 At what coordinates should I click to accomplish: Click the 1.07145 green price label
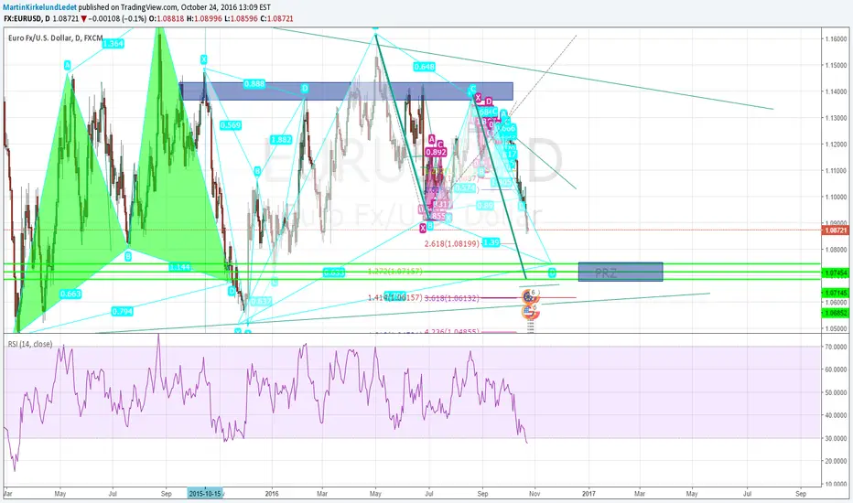point(837,293)
